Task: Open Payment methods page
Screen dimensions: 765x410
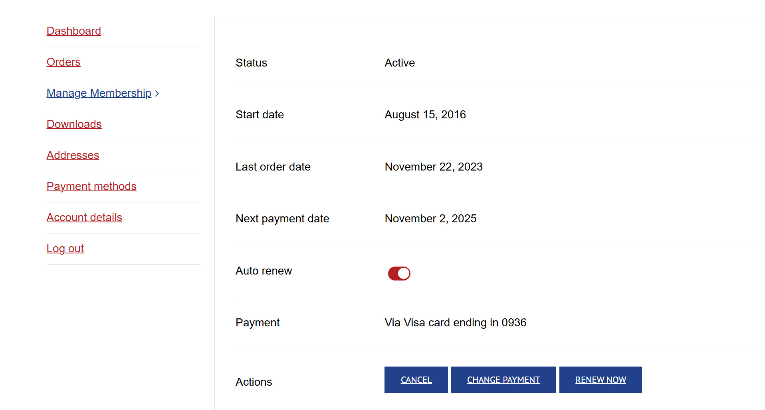Action: pos(91,186)
